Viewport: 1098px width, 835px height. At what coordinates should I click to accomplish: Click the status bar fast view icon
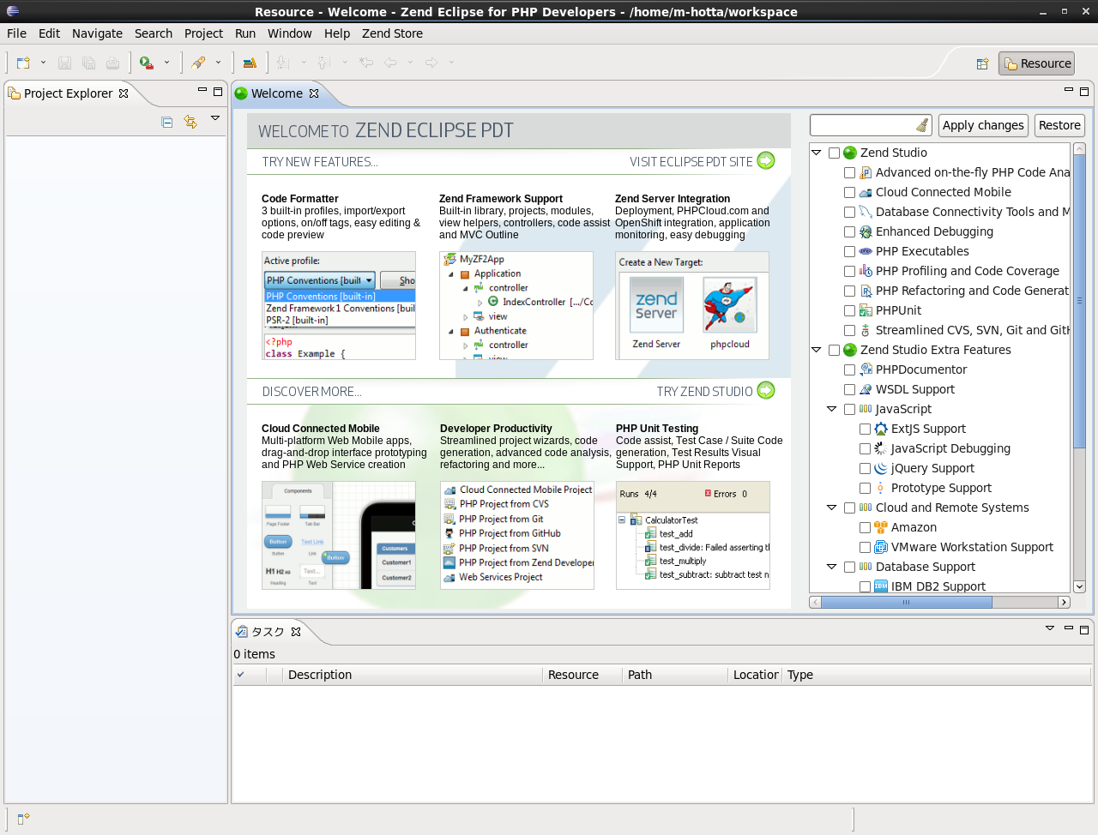click(x=23, y=819)
